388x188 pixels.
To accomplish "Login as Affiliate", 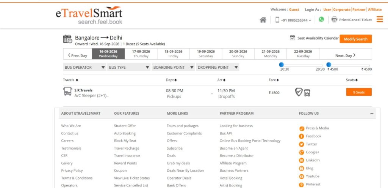I will [375, 9].
